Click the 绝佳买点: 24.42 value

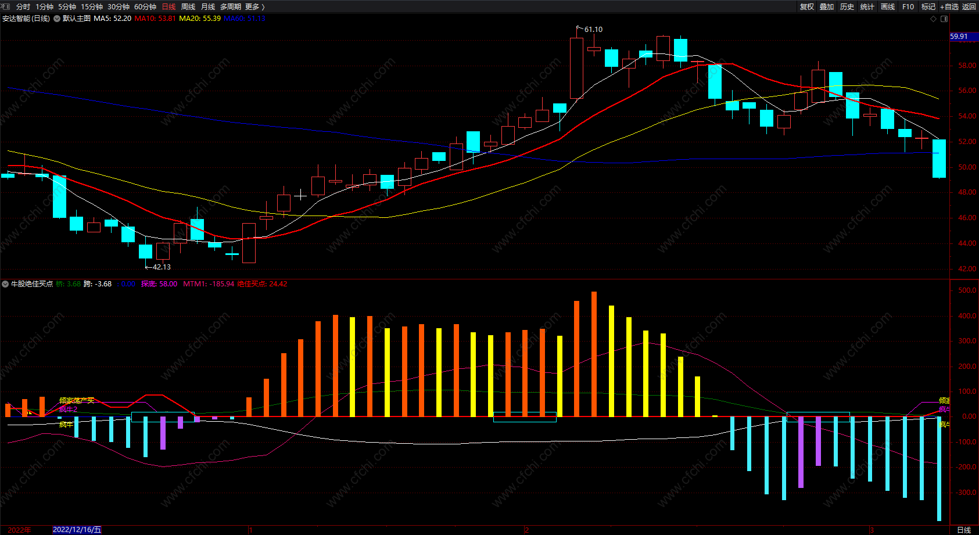(262, 284)
